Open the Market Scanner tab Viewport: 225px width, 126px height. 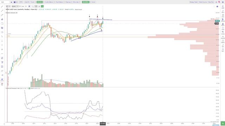pos(203,2)
